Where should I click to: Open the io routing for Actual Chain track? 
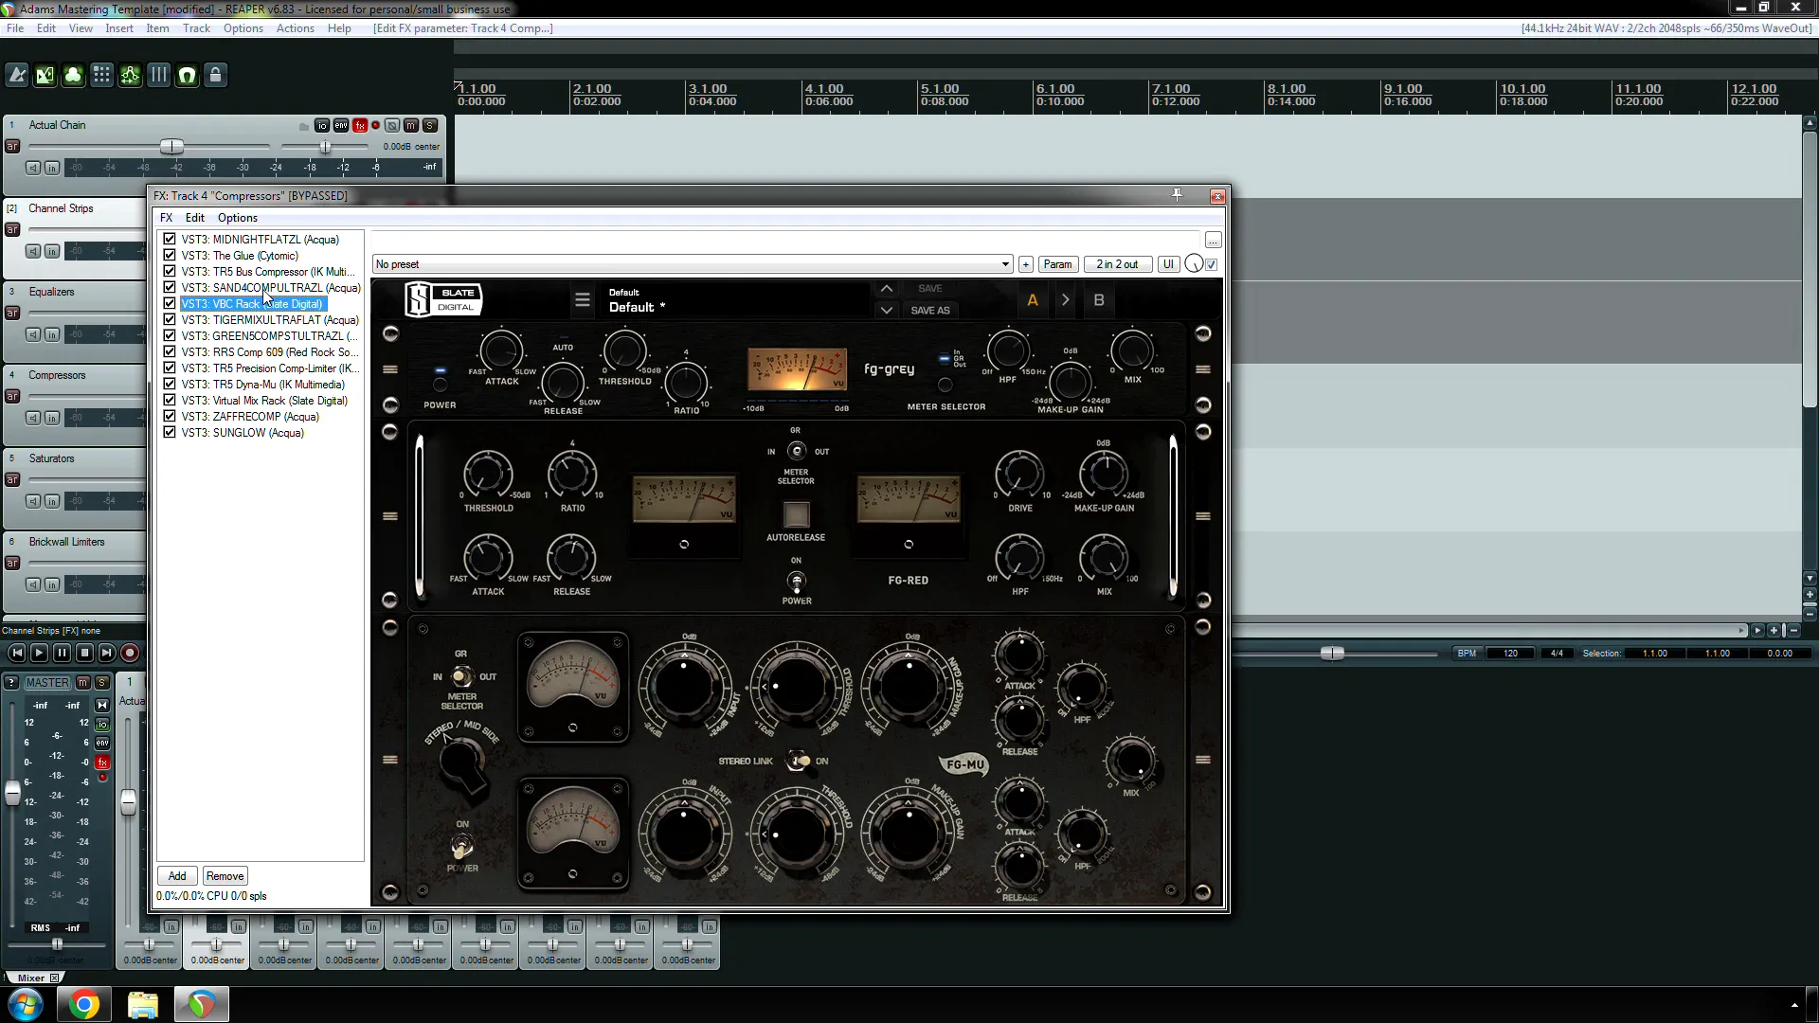pos(322,125)
